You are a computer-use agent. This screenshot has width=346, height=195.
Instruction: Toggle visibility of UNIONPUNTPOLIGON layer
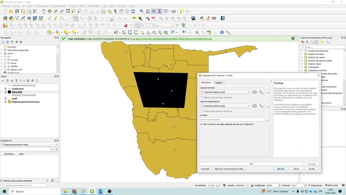6,86
